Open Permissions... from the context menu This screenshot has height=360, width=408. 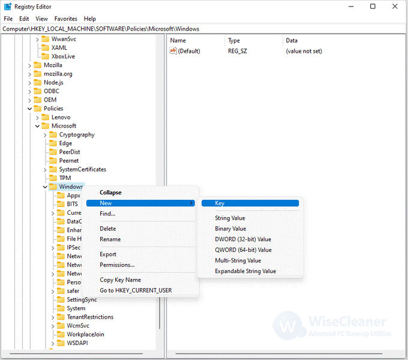click(x=117, y=265)
